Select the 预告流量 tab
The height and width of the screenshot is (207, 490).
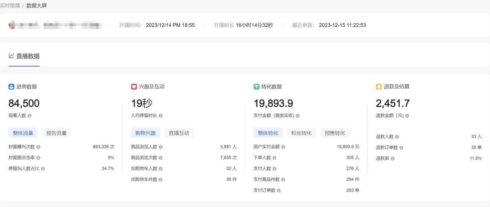point(56,133)
